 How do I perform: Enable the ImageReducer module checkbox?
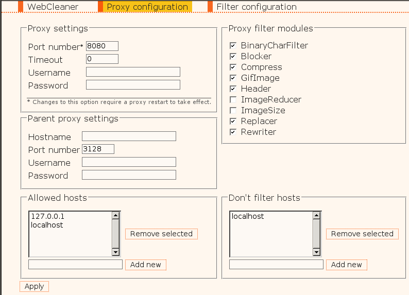pyautogui.click(x=233, y=100)
